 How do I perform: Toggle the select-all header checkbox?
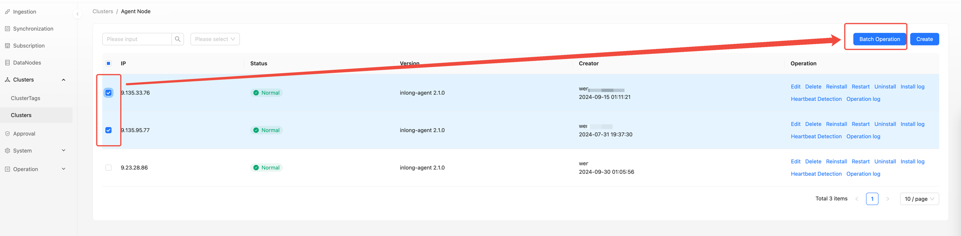[108, 63]
